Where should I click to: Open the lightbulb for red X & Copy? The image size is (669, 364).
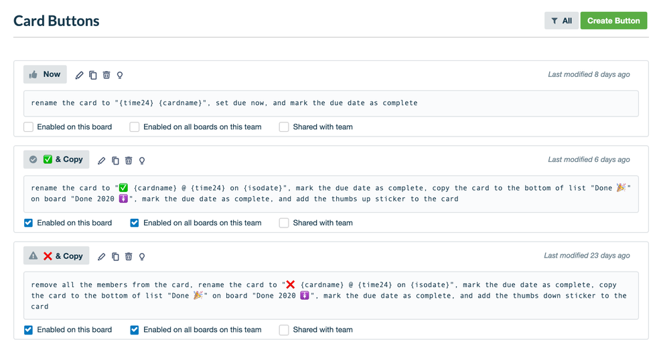point(142,256)
